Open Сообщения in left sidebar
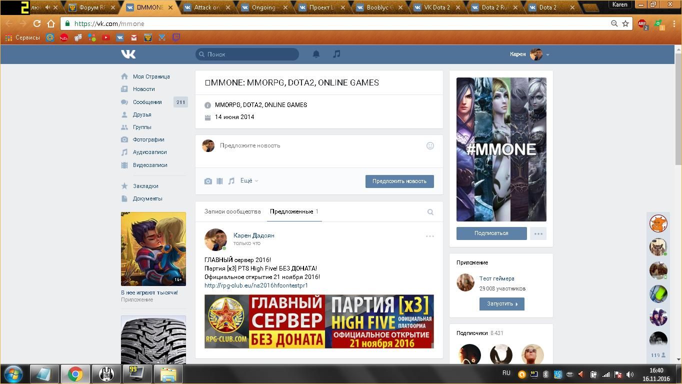682x384 pixels. [147, 102]
